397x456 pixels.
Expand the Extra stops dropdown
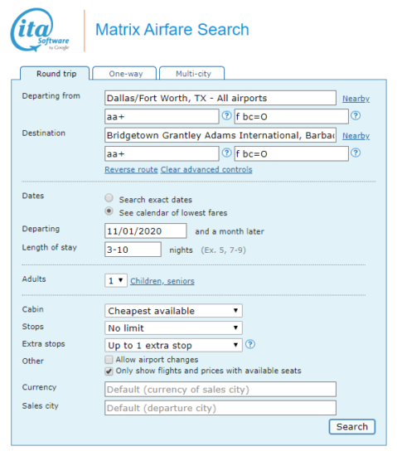coord(173,345)
